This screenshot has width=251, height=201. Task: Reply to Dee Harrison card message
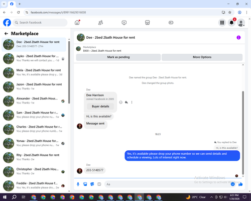pos(127,102)
